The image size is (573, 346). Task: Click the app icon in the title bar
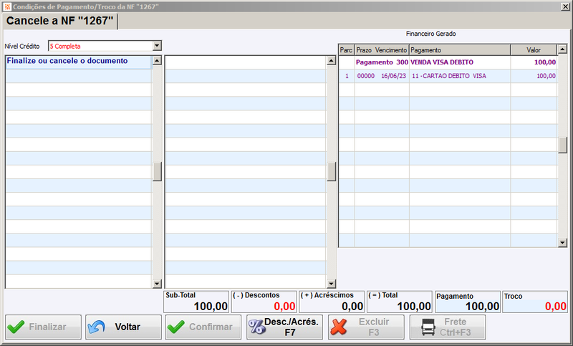[x=7, y=6]
